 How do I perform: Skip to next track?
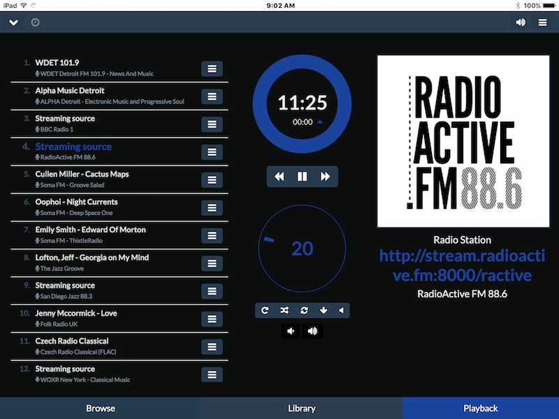[x=325, y=177]
